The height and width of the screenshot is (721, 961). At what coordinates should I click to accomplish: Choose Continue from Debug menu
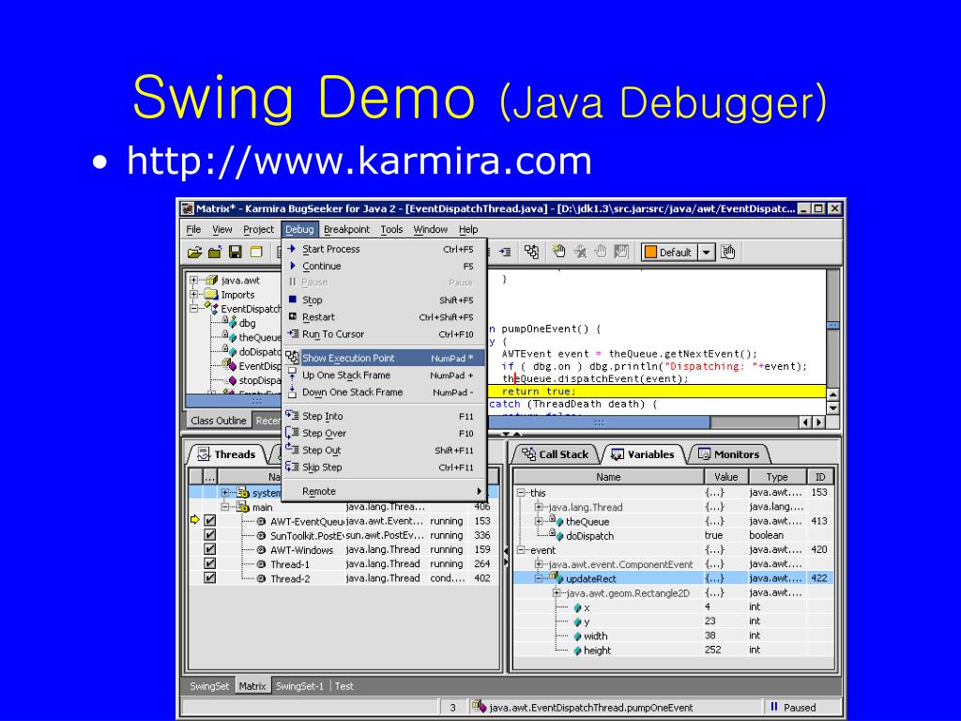click(x=384, y=266)
